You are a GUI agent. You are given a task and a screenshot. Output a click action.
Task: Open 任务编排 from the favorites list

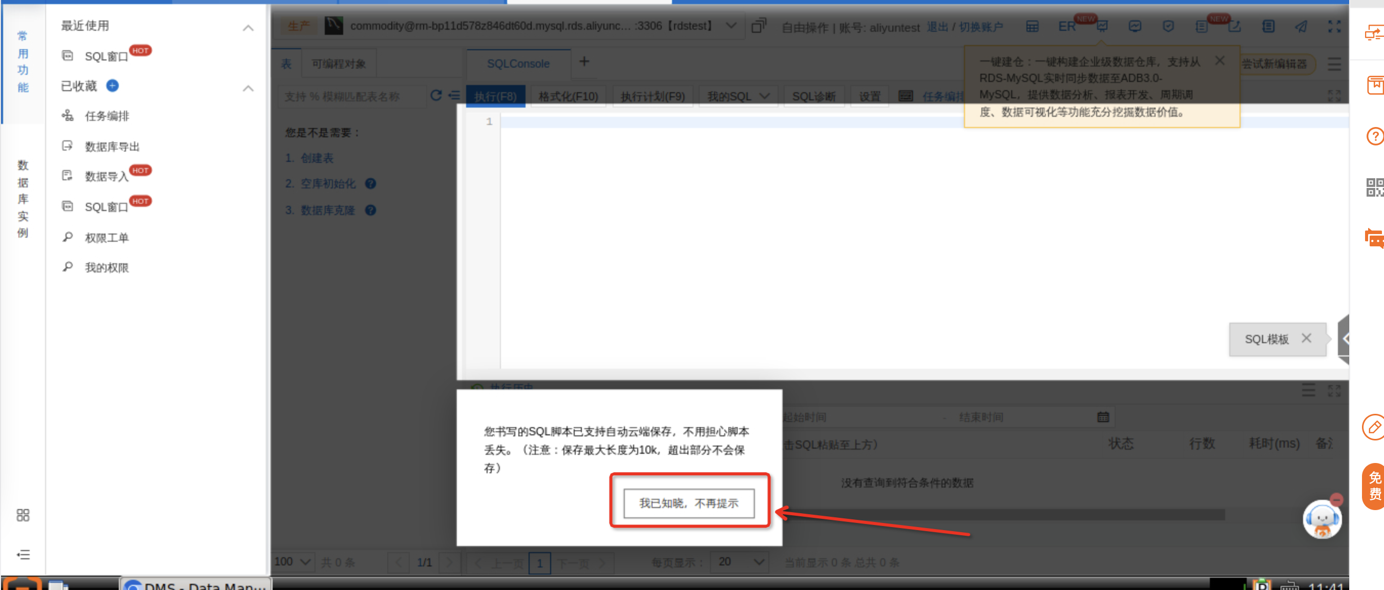[107, 116]
